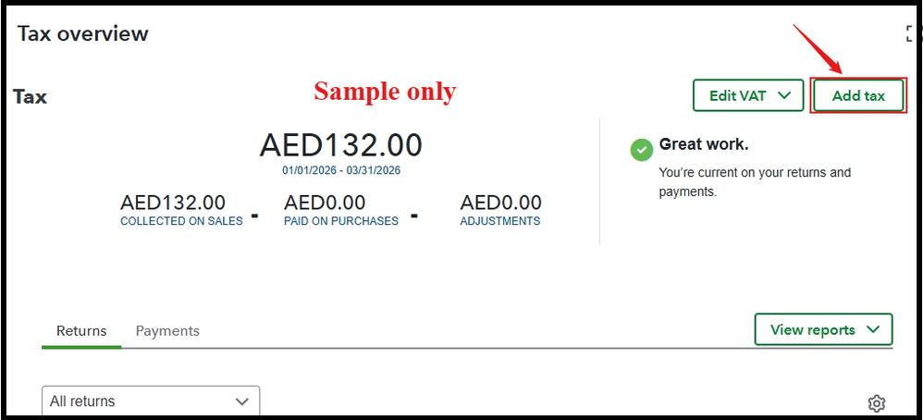Screen dimensions: 923x420
Task: Switch to the Returns tab
Action: pos(81,331)
